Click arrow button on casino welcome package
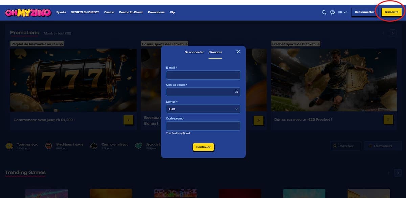Screen dimensions: 406x198 tap(129, 120)
